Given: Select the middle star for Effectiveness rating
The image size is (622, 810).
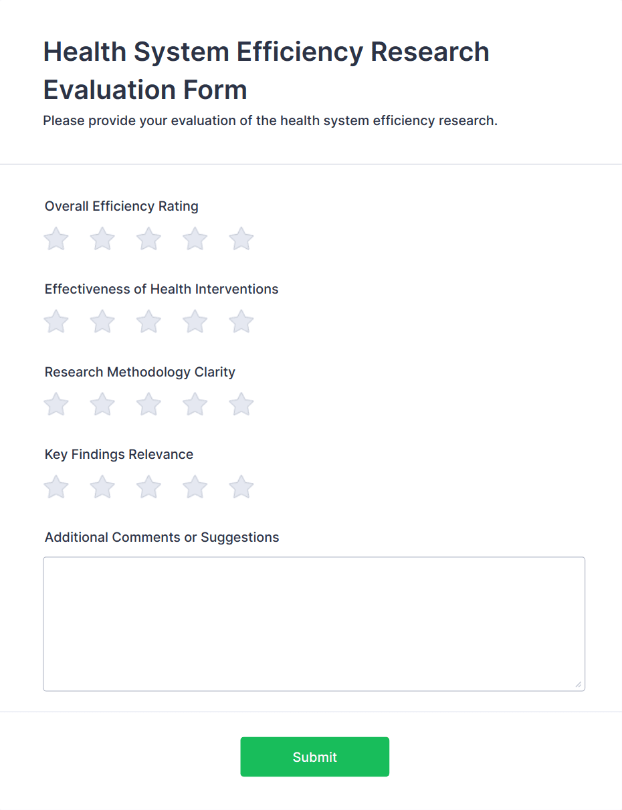Looking at the screenshot, I should (x=148, y=321).
